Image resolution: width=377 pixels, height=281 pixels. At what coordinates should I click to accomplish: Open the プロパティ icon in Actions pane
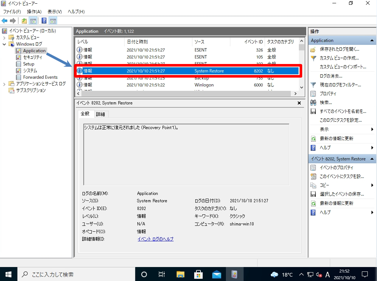313,93
